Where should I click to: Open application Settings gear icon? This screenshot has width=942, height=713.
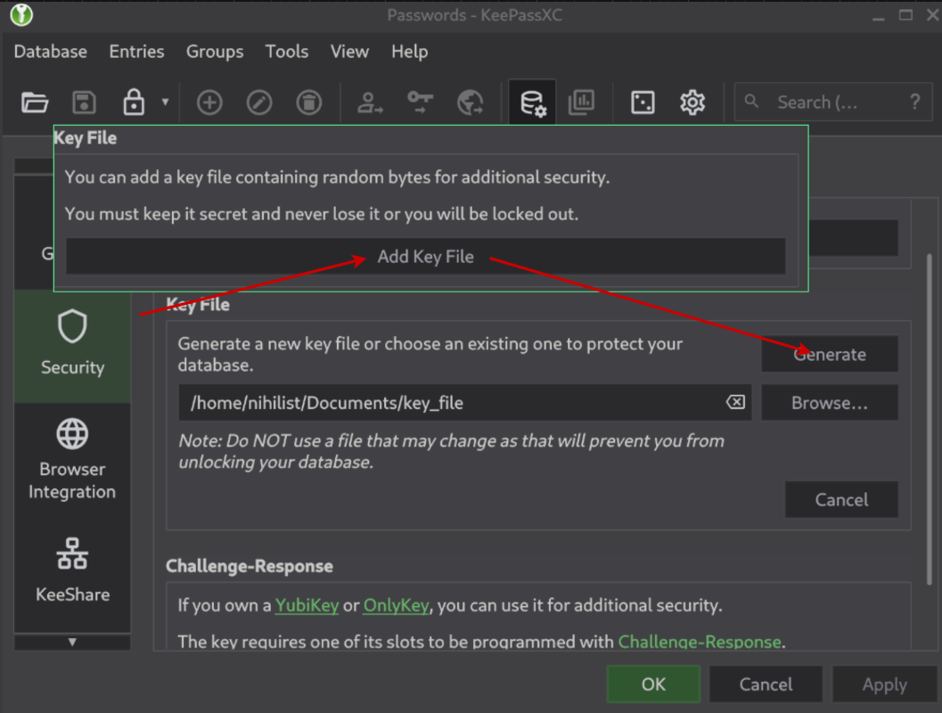click(x=692, y=102)
